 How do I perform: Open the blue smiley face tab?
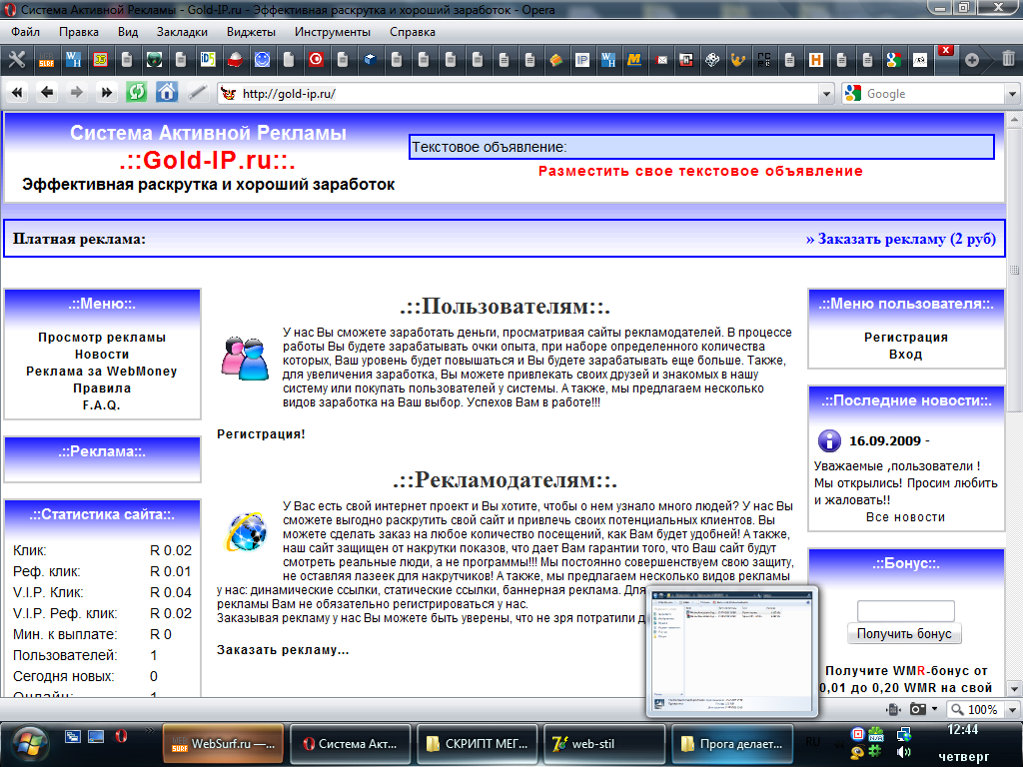(x=263, y=60)
